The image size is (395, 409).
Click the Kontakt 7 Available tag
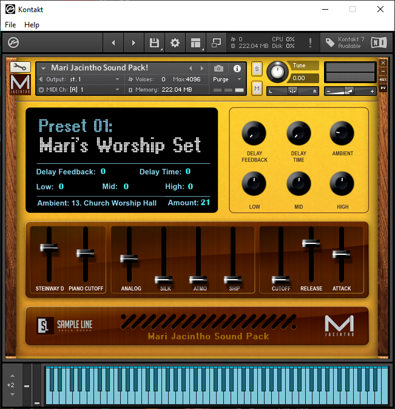(345, 42)
